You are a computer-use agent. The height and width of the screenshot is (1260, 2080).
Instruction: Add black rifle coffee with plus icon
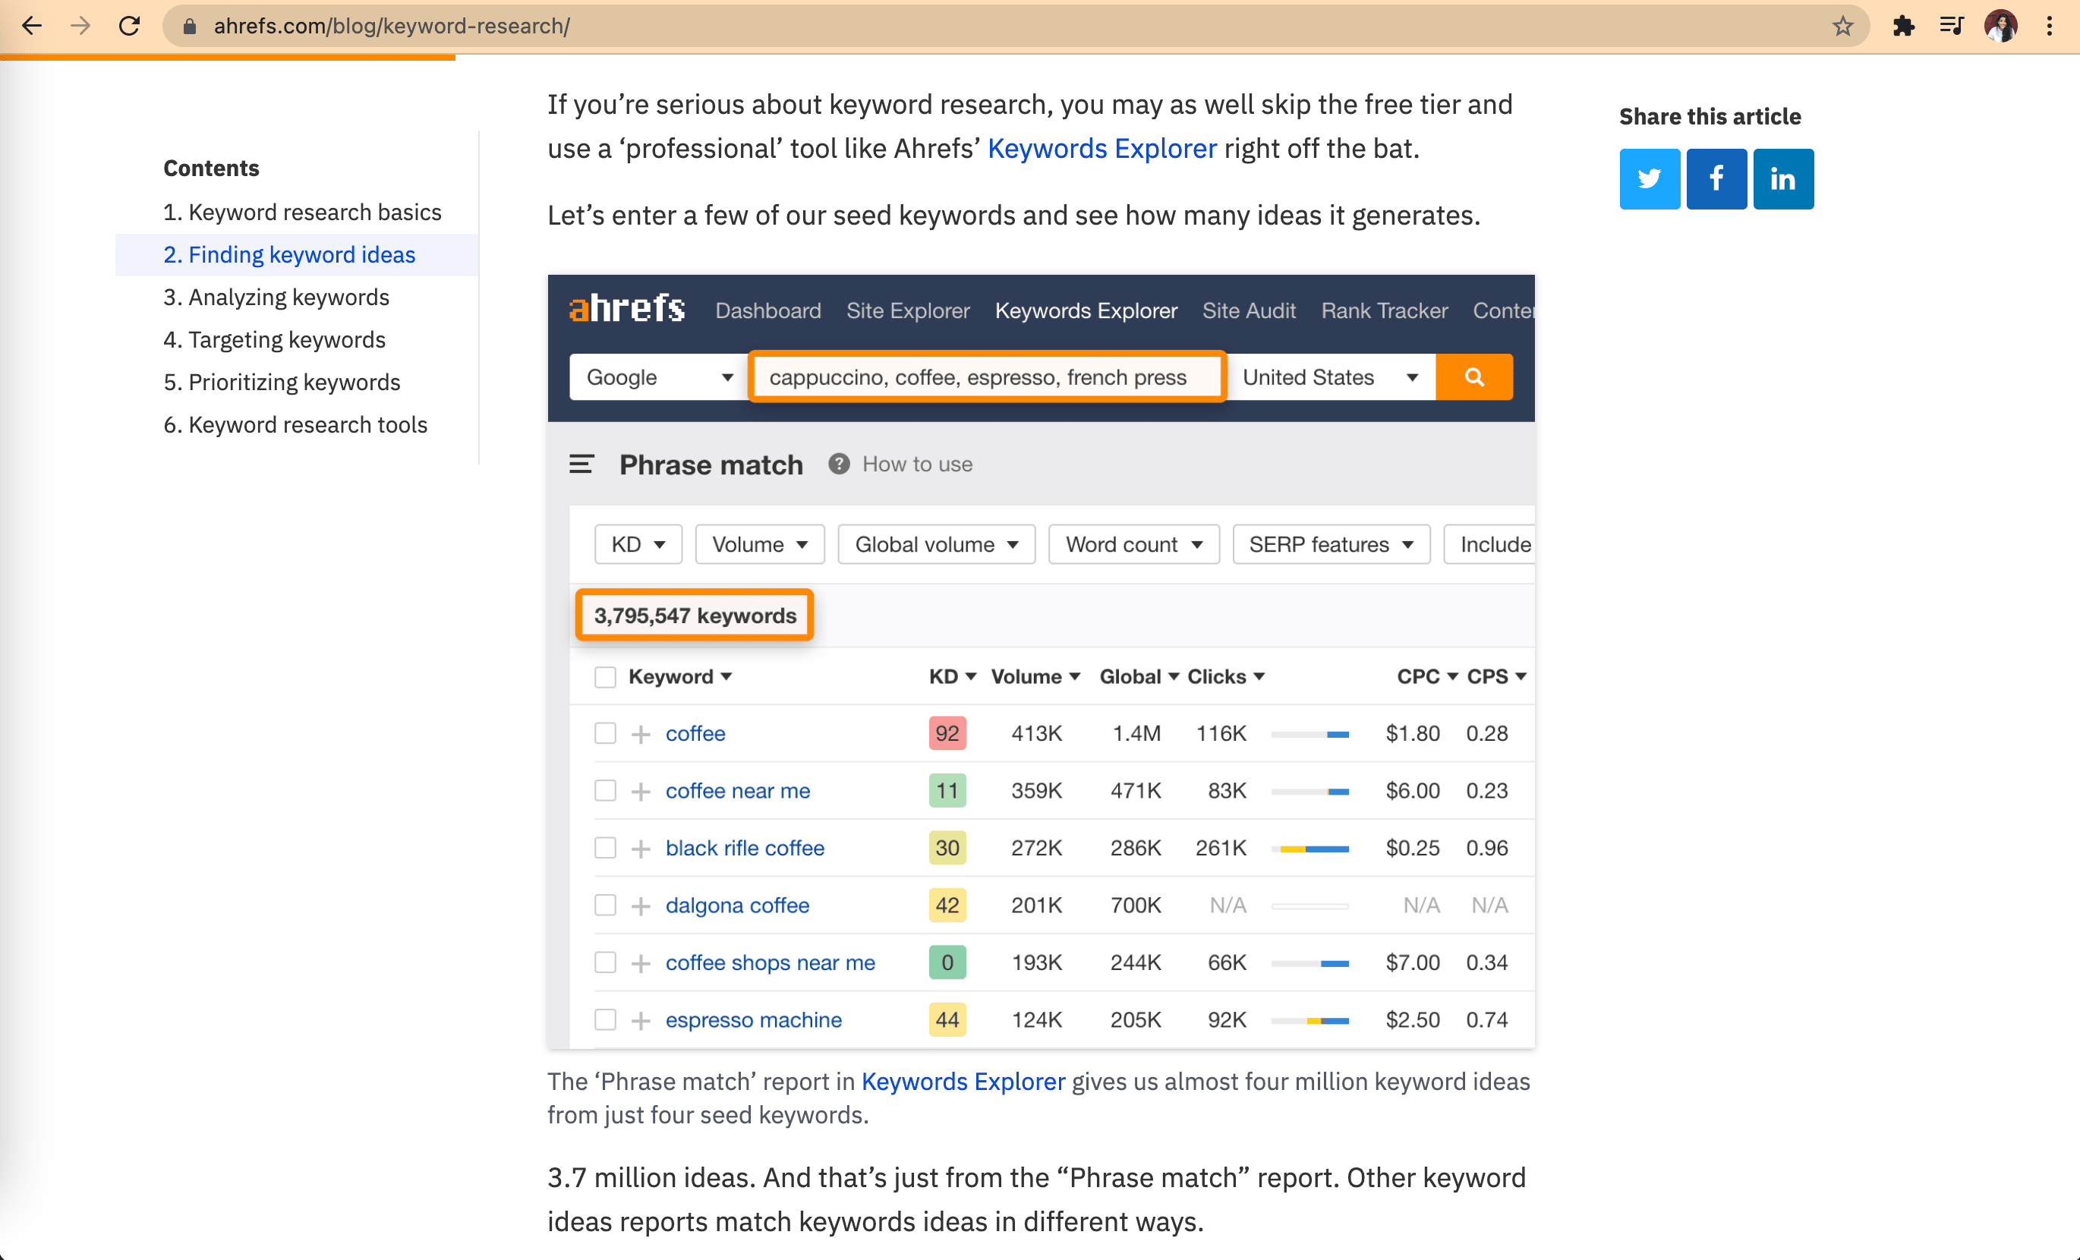(x=641, y=849)
